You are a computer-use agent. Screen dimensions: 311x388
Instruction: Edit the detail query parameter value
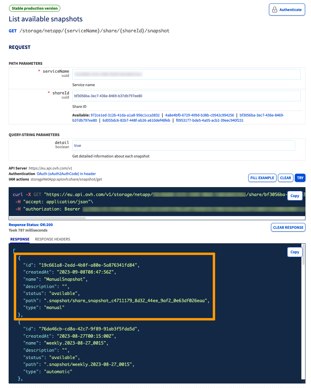(184, 145)
